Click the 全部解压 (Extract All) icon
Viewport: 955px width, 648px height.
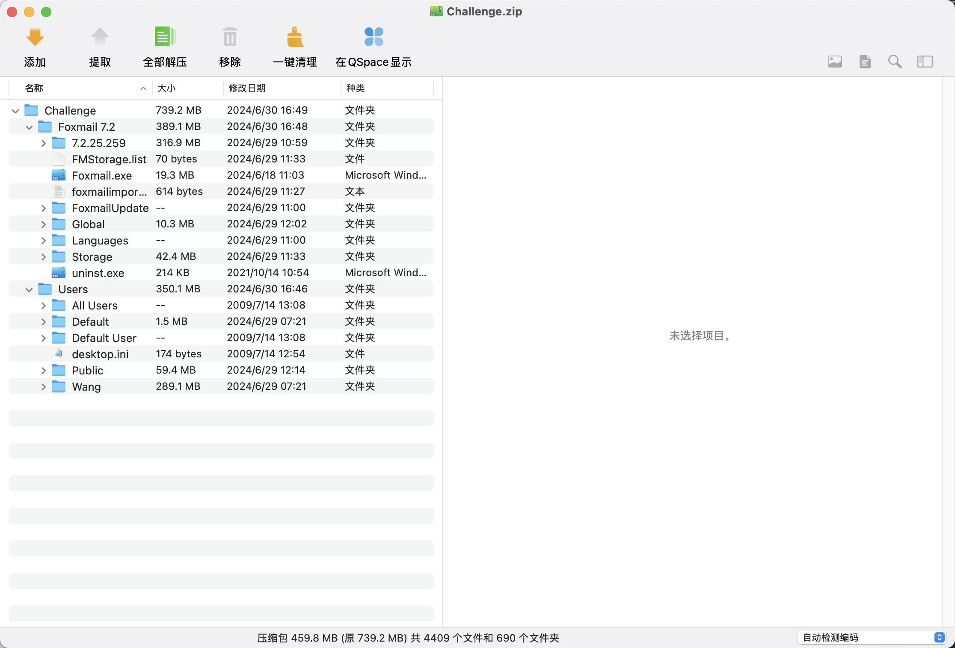165,37
